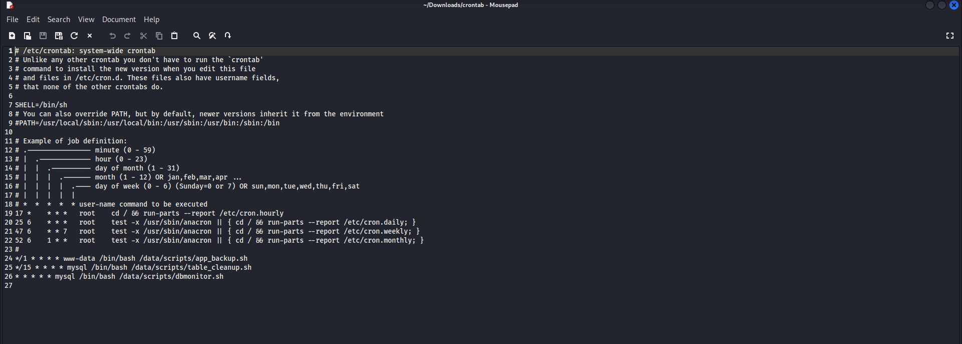Click 'hour (0 - 23)' text
This screenshot has height=344, width=962.
pyautogui.click(x=121, y=159)
